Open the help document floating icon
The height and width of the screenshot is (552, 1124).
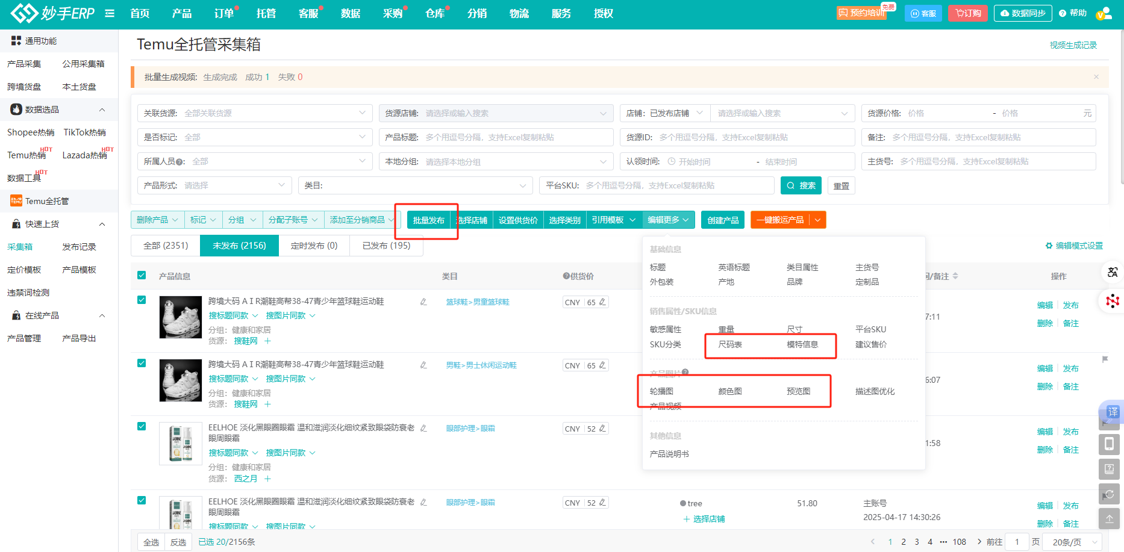pyautogui.click(x=1110, y=469)
